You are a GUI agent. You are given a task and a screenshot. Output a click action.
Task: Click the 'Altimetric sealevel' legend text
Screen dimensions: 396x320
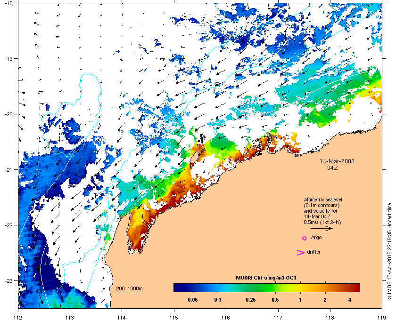[323, 200]
